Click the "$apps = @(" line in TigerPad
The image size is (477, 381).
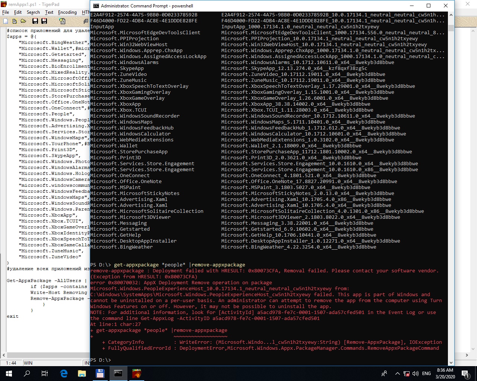[22, 36]
